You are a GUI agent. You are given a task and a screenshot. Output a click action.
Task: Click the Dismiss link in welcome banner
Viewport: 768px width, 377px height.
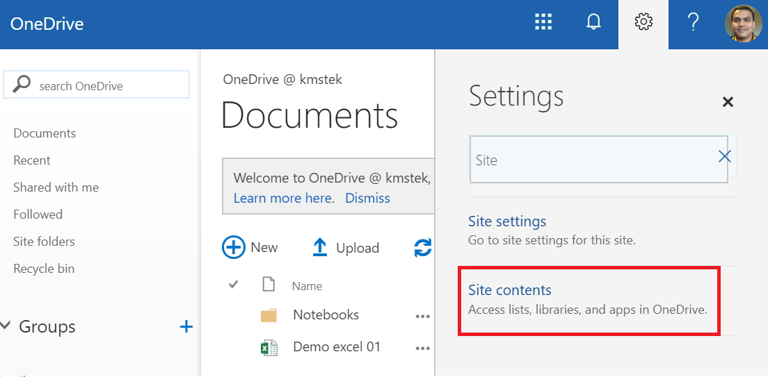click(367, 198)
